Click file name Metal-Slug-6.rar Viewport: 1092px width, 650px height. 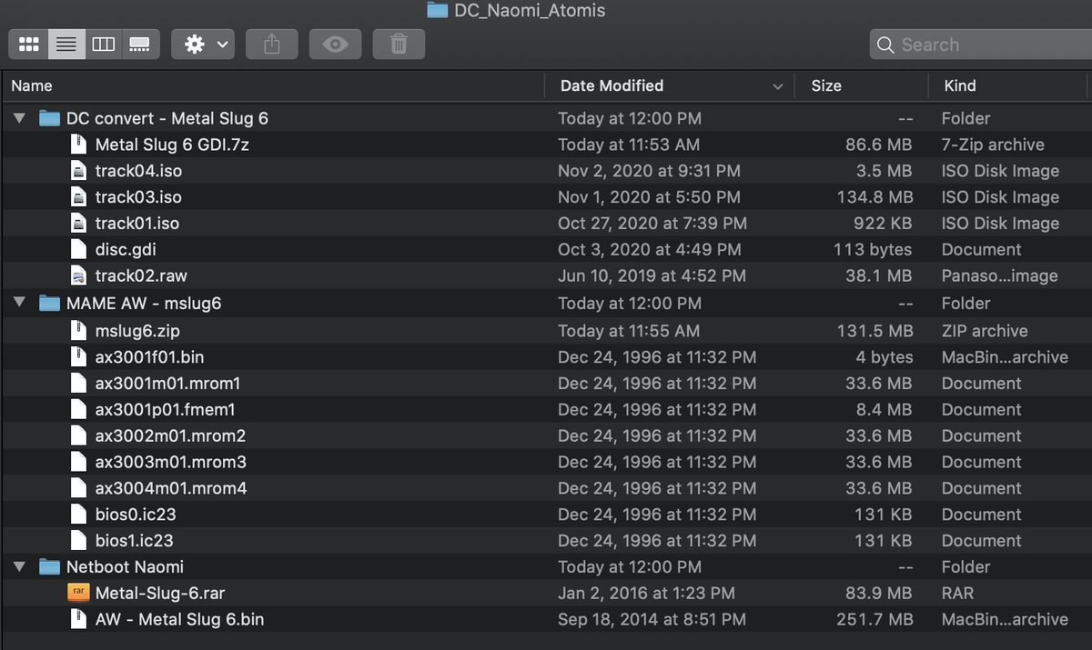pos(160,594)
